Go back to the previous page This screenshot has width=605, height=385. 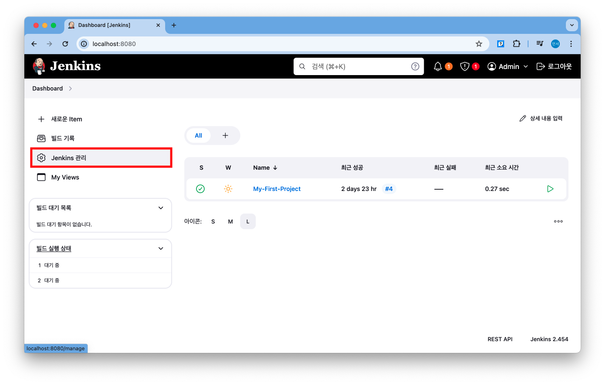34,44
